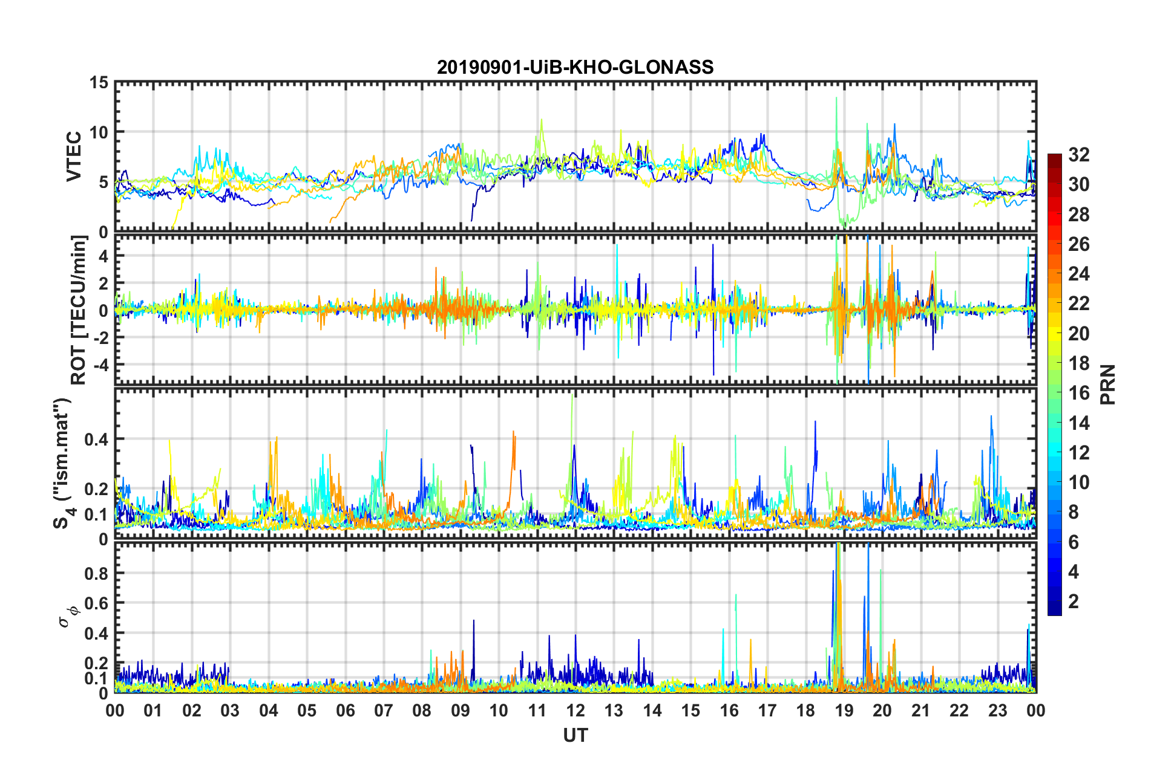Click the UT axis tick 11
Screen dimensions: 1151x769
pyautogui.click(x=537, y=710)
